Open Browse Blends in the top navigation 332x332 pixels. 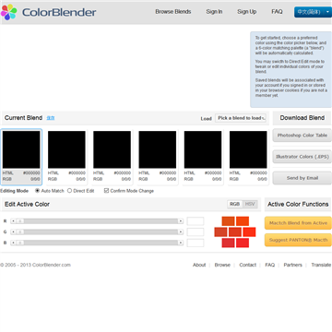(x=173, y=12)
